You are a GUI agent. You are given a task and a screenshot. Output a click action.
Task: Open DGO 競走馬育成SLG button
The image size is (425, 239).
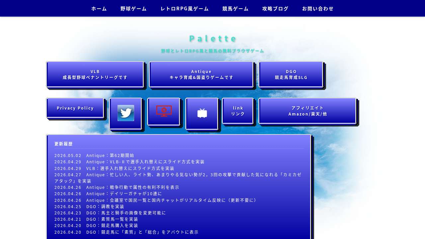pyautogui.click(x=291, y=74)
